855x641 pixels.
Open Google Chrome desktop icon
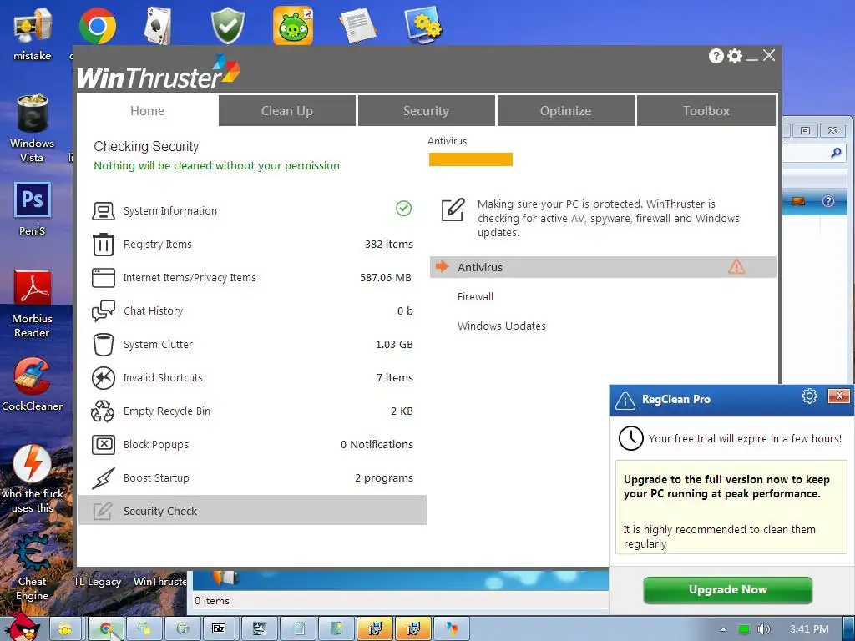pos(98,26)
